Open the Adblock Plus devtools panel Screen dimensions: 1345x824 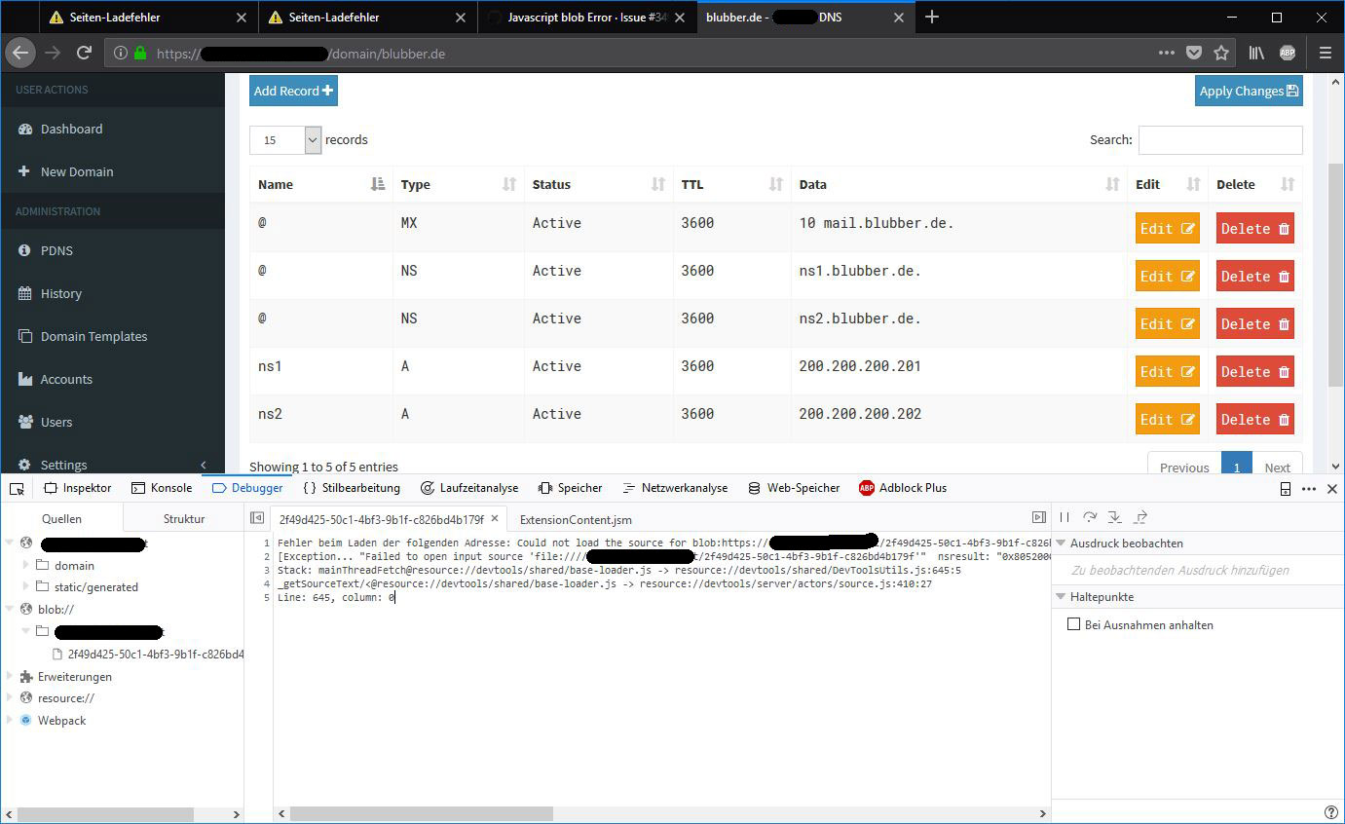coord(903,488)
